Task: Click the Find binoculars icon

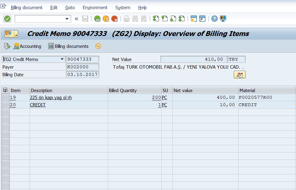Action: (x=134, y=19)
